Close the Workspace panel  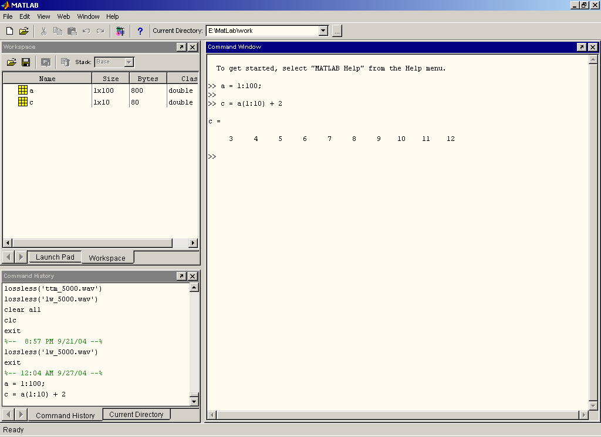point(193,47)
